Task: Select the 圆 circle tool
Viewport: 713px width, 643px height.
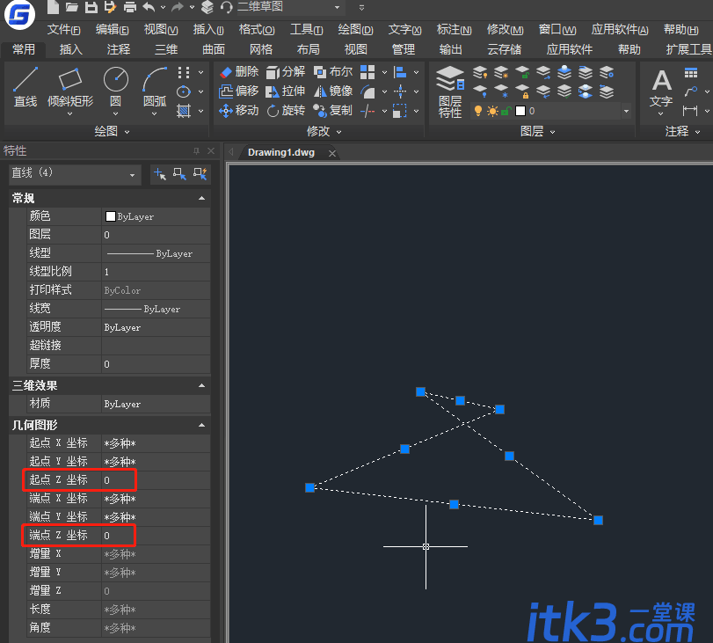Action: (115, 87)
